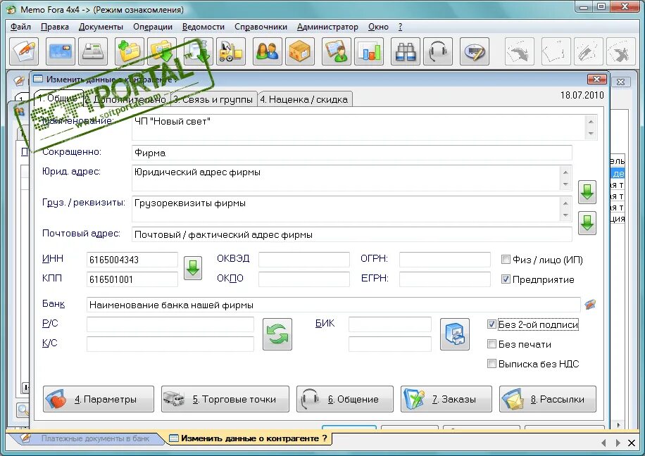Select Изменить данные о контрагенте bottom tab

[249, 438]
